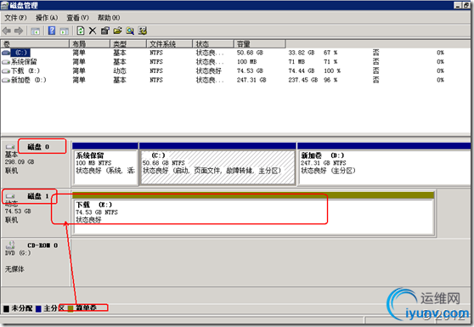Click the open-folder toolbar icon
Image resolution: width=474 pixels, height=327 pixels.
click(117, 31)
